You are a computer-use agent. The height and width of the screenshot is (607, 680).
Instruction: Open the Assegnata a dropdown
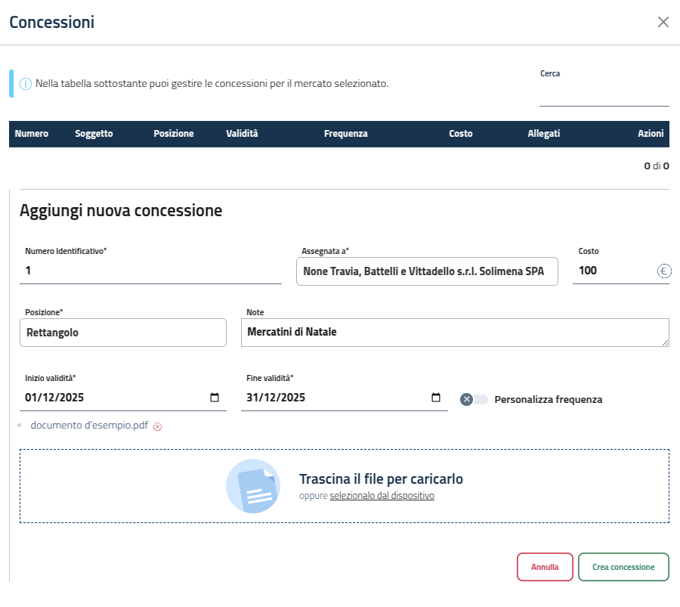click(x=427, y=271)
